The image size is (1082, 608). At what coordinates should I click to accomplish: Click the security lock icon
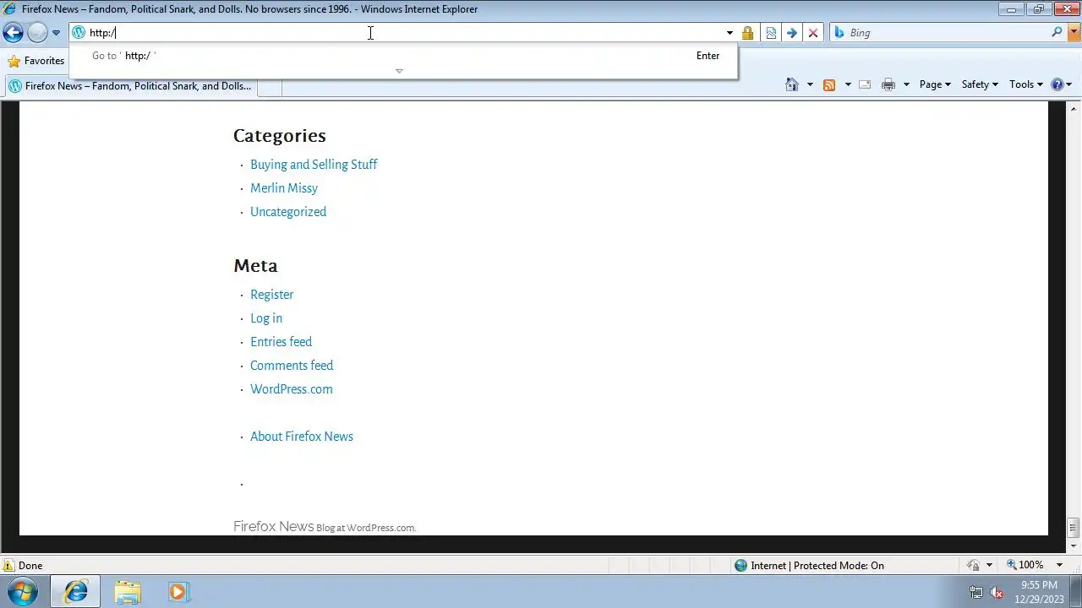tap(747, 33)
